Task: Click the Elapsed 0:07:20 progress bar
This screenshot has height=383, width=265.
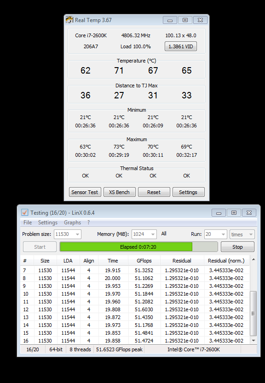Action: tap(138, 247)
